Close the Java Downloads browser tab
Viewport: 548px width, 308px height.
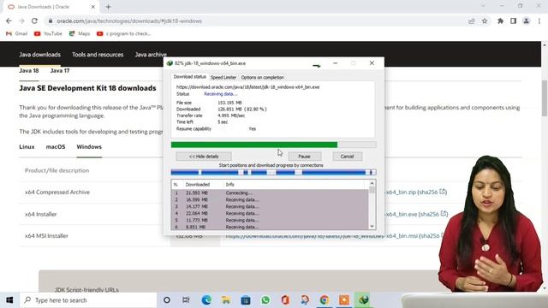pos(93,7)
